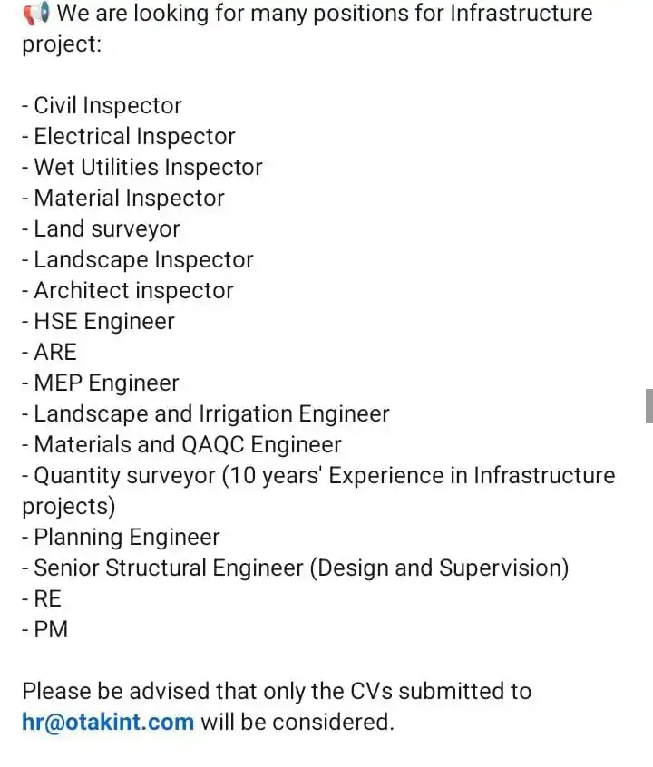
Task: Click the 'Land surveyor' entry
Action: [102, 229]
